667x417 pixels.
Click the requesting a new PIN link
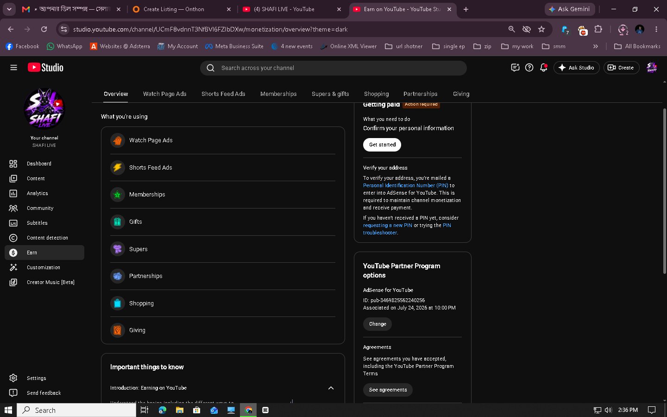click(388, 225)
